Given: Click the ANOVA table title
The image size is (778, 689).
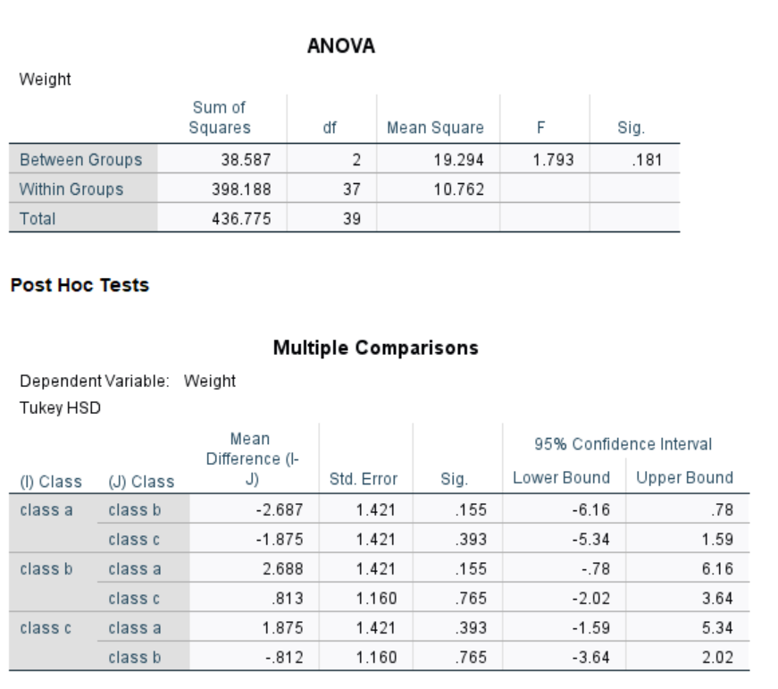Looking at the screenshot, I should (340, 48).
